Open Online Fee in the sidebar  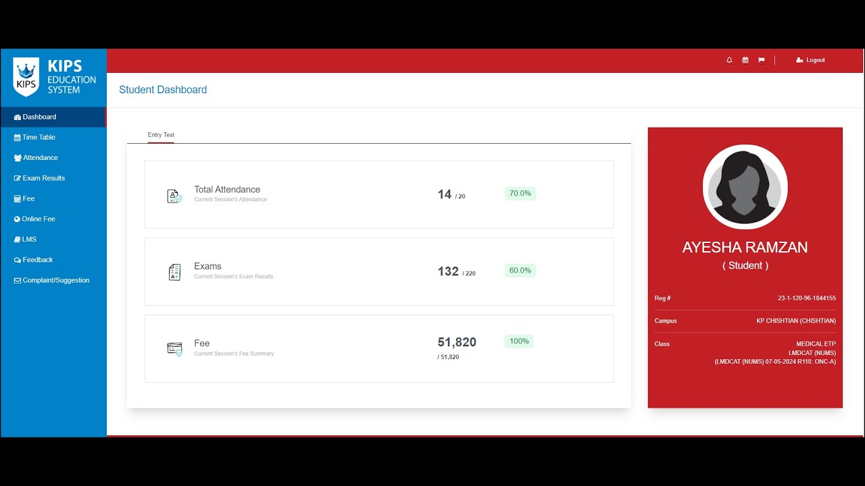53,219
